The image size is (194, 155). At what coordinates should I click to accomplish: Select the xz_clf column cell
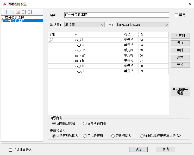(98, 50)
